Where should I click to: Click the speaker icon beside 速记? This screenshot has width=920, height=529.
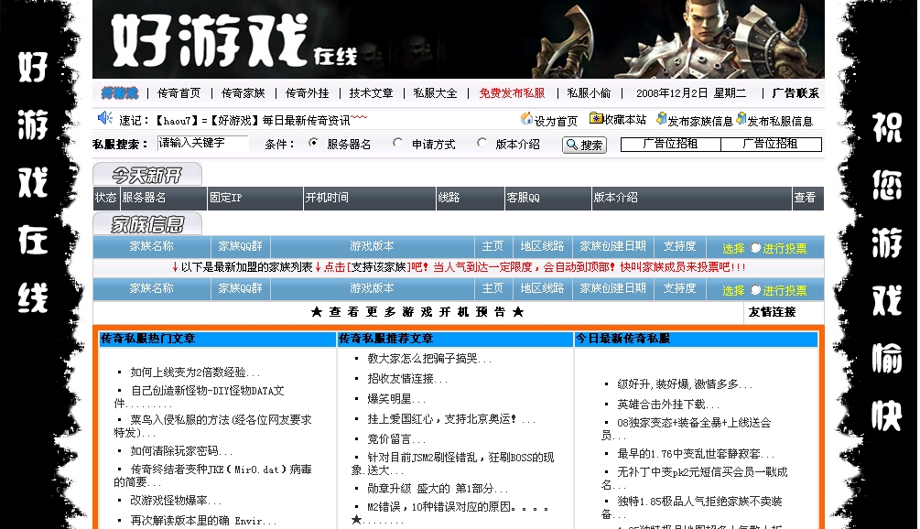[x=103, y=115]
